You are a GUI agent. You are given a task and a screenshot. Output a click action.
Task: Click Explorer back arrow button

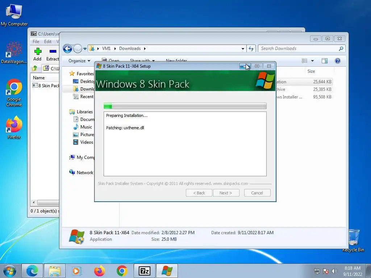pos(67,49)
